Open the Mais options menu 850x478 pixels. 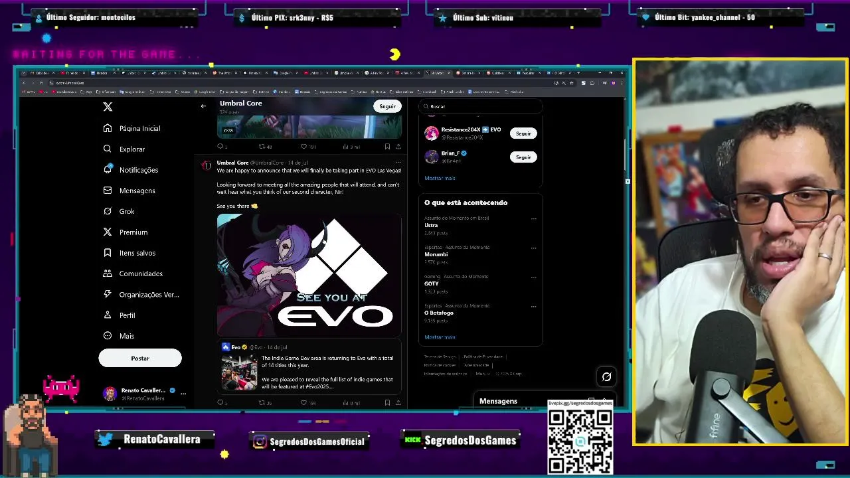tap(119, 336)
